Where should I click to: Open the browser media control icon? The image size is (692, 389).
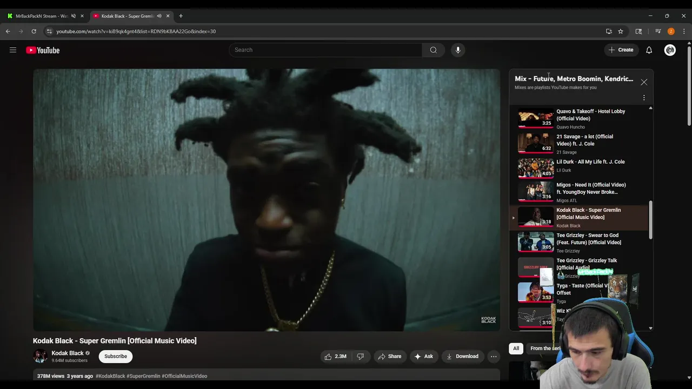(x=658, y=31)
